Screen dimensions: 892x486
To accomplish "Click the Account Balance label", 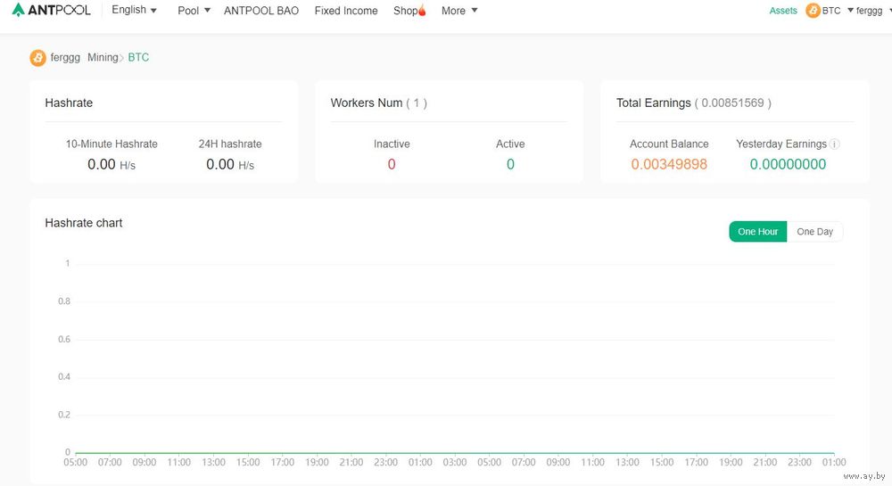I will point(669,144).
